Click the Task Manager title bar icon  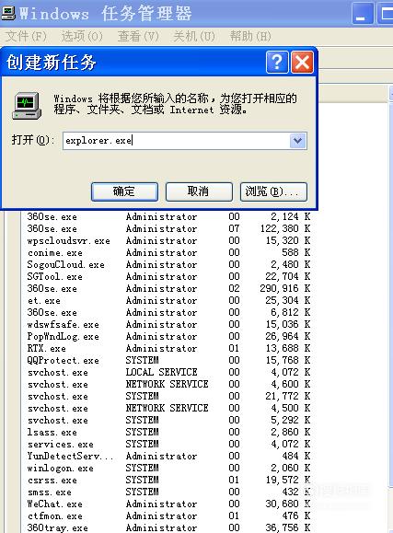(7, 13)
